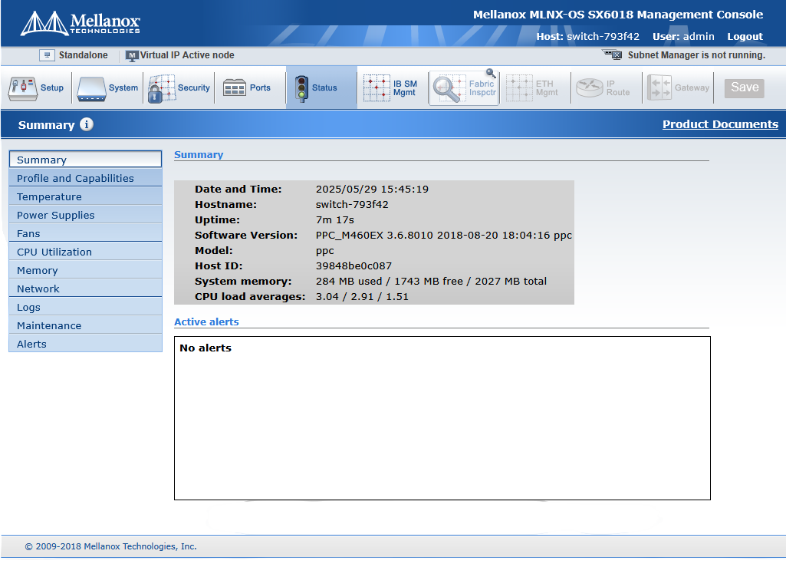Screen dimensions: 786x587
Task: Click the ETH Mgmt label text
Action: [547, 88]
